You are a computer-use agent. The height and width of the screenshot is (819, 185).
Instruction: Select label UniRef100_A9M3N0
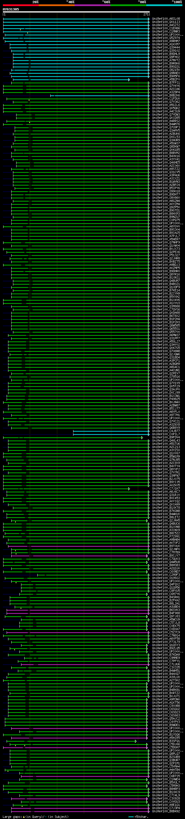click(166, 700)
